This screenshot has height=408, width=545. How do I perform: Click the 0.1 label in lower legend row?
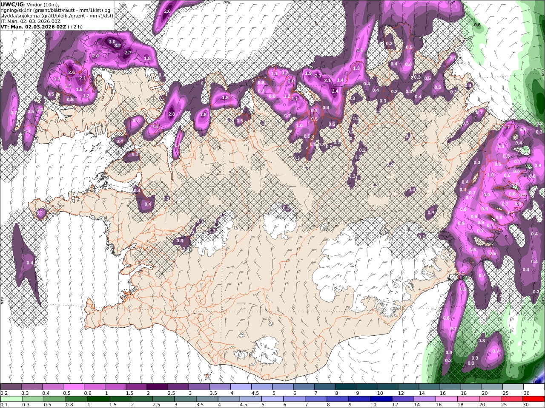(3, 405)
